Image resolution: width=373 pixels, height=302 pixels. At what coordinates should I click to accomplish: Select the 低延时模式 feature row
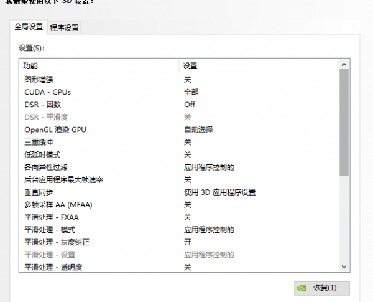tap(178, 154)
